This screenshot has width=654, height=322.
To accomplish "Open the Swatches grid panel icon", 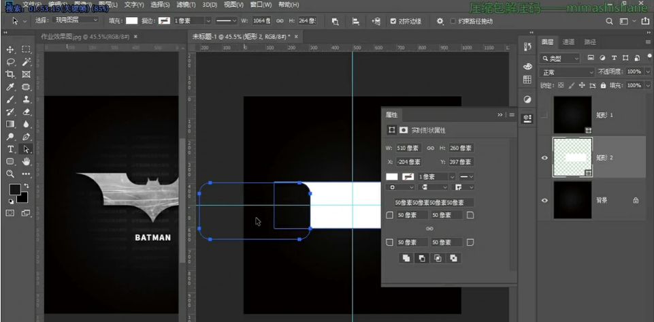I will tap(527, 80).
